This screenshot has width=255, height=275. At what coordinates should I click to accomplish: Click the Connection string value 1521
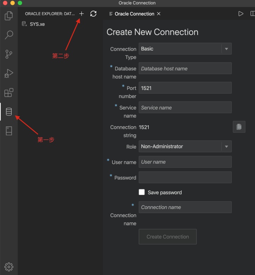(144, 127)
